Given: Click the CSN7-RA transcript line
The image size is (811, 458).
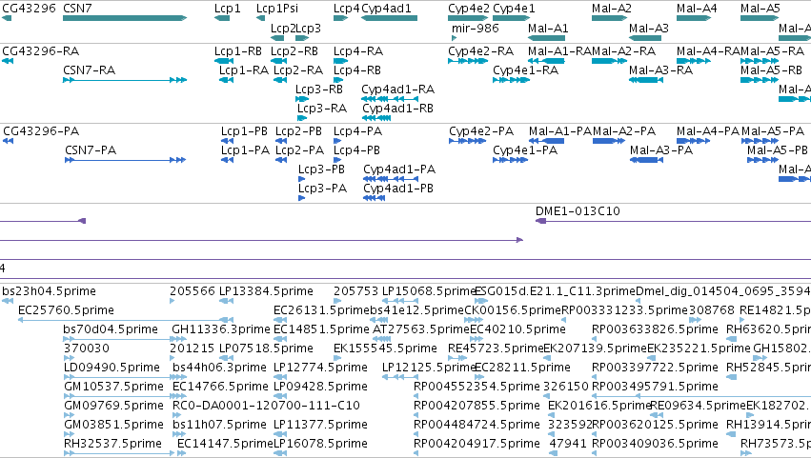Looking at the screenshot, I should pos(125,80).
